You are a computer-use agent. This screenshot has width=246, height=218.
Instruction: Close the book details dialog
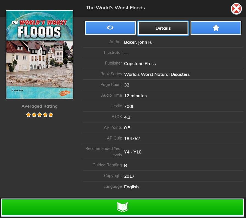coord(236,9)
